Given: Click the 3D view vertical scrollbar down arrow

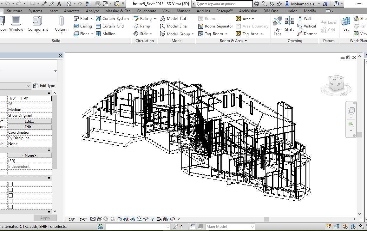Looking at the screenshot, I should tap(359, 214).
